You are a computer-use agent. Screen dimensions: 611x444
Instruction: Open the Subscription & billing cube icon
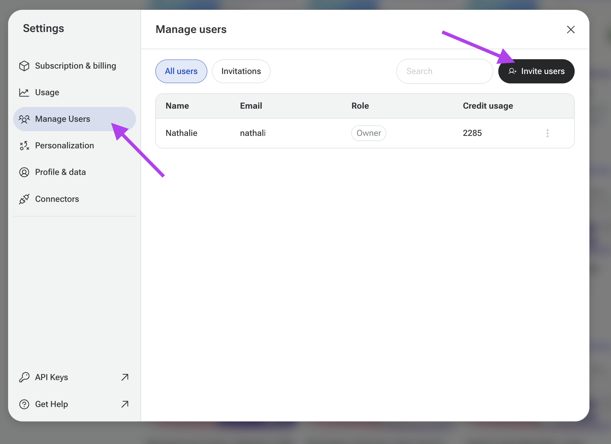tap(24, 66)
